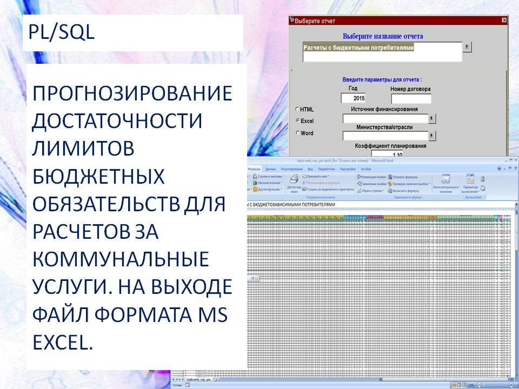Viewport: 519px width, 389px height.
Task: Open the Данные ribbon tab
Action: [x=270, y=169]
